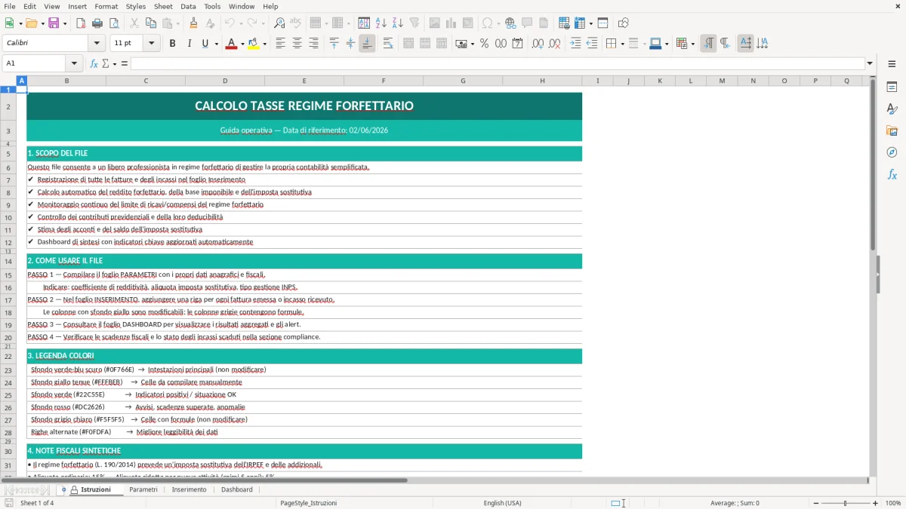The height and width of the screenshot is (509, 906).
Task: Activate the Clone Formatting paintbrush
Action: pyautogui.click(x=193, y=23)
